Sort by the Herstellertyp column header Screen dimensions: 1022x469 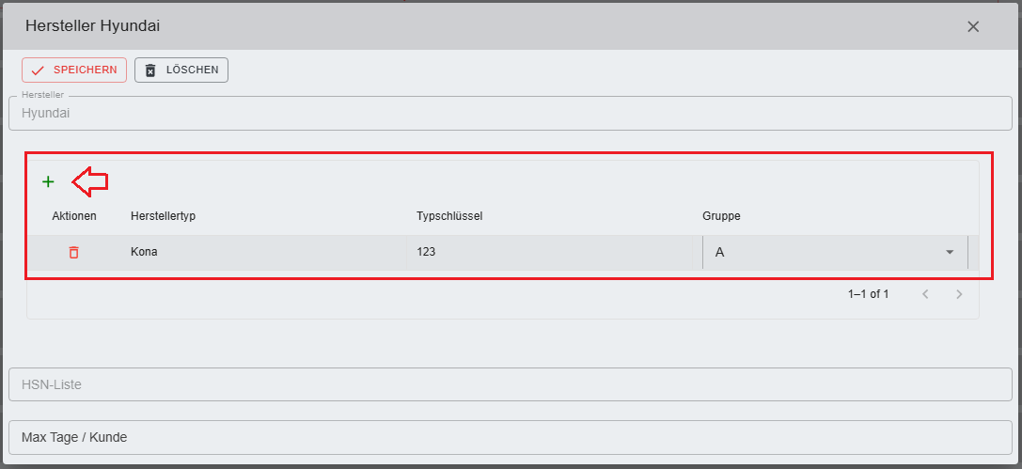(x=163, y=216)
